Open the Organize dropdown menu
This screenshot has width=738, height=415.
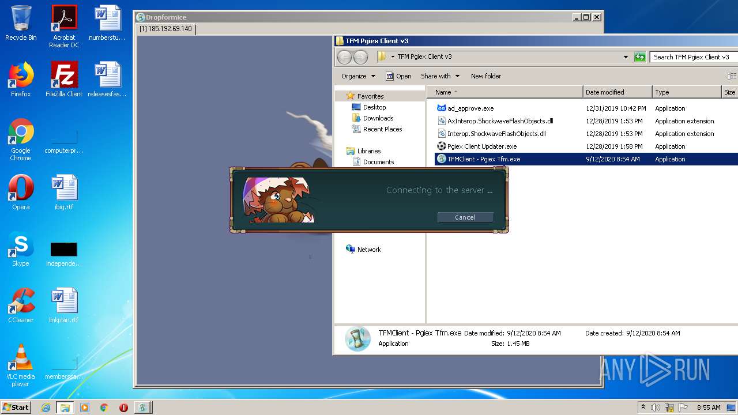(358, 76)
